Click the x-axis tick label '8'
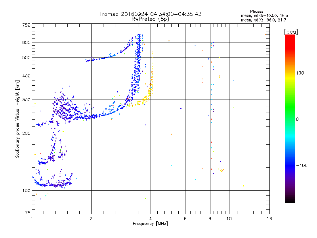 coord(210,219)
